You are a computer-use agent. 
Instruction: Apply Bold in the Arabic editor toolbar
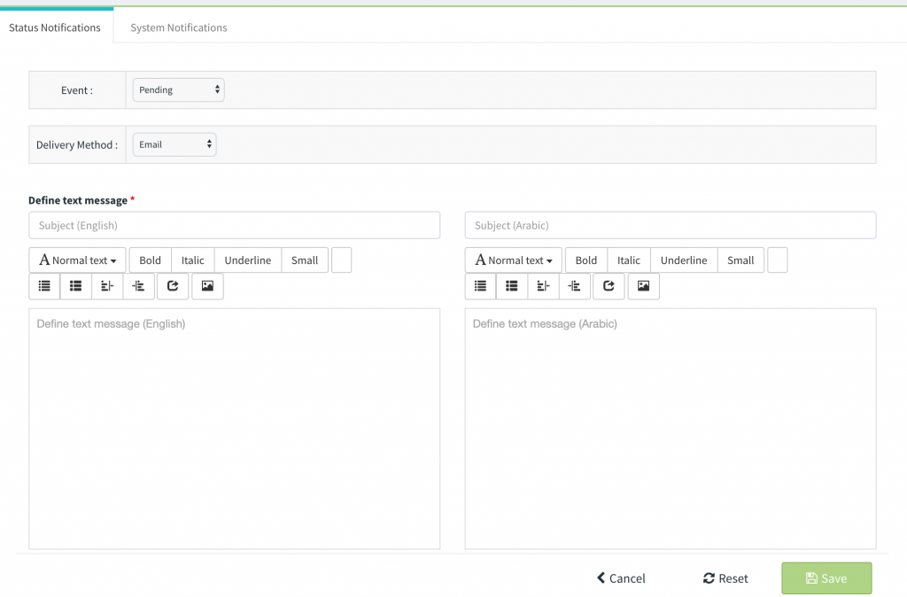(586, 260)
